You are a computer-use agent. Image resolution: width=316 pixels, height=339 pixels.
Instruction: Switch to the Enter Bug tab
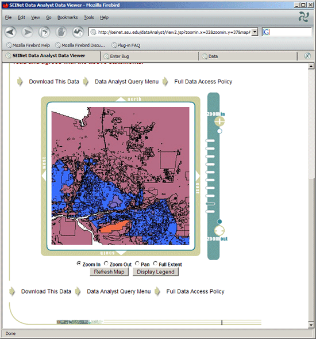(x=149, y=56)
